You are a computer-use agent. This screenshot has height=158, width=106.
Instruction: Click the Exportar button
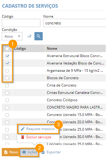[x=51, y=152]
